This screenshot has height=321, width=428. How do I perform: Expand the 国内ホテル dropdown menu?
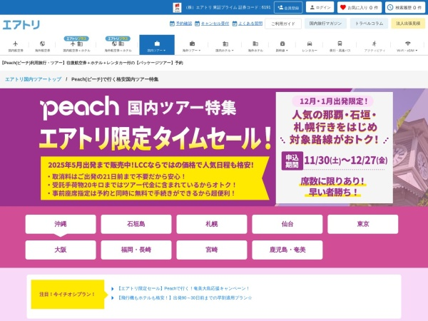click(225, 46)
